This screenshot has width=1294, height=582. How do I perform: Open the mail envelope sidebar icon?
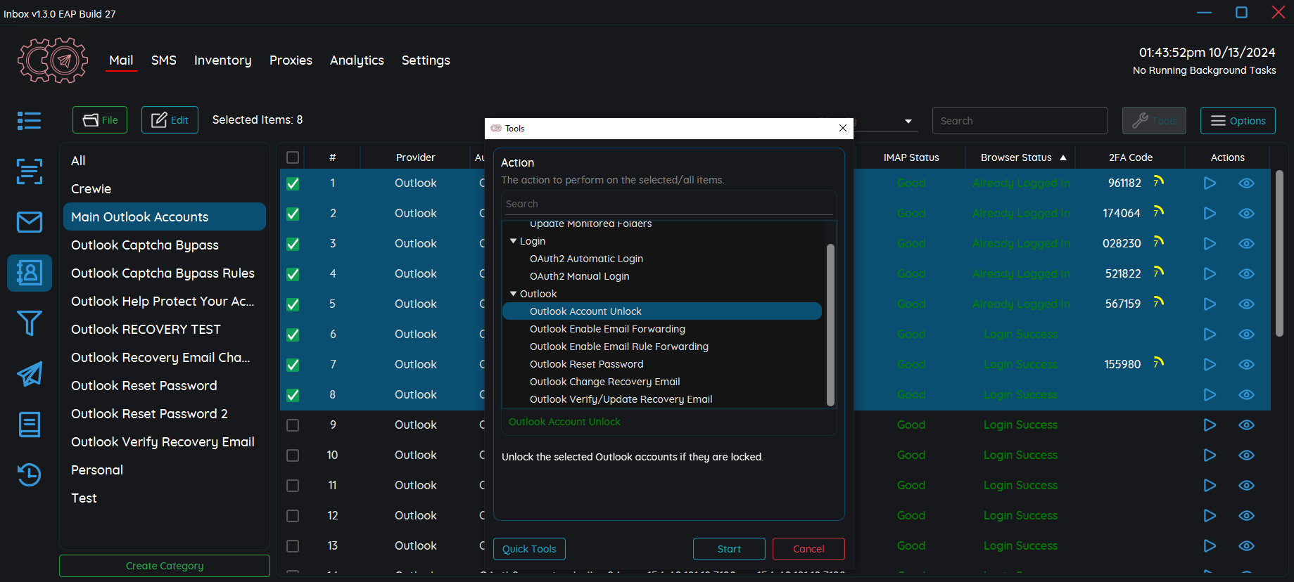point(29,222)
